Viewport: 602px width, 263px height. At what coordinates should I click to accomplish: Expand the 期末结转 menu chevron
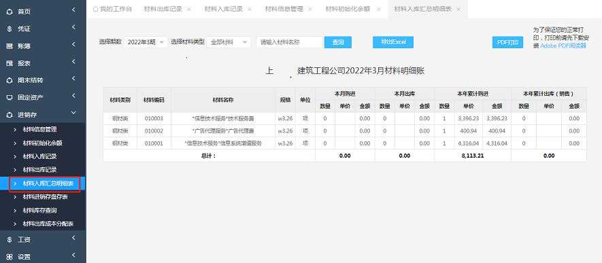pyautogui.click(x=73, y=79)
